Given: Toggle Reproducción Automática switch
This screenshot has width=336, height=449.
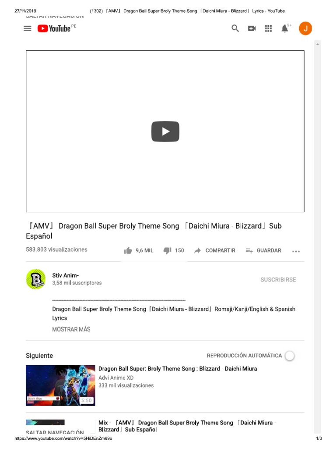Looking at the screenshot, I should pos(290,356).
